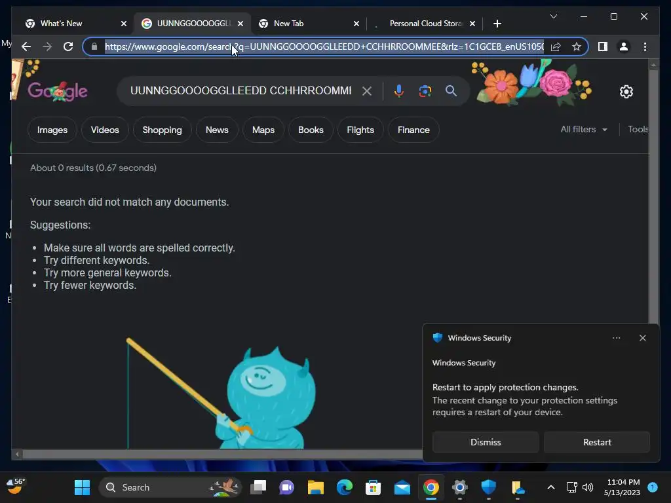This screenshot has height=503, width=671.
Task: Switch to the New Tab tab
Action: point(304,24)
